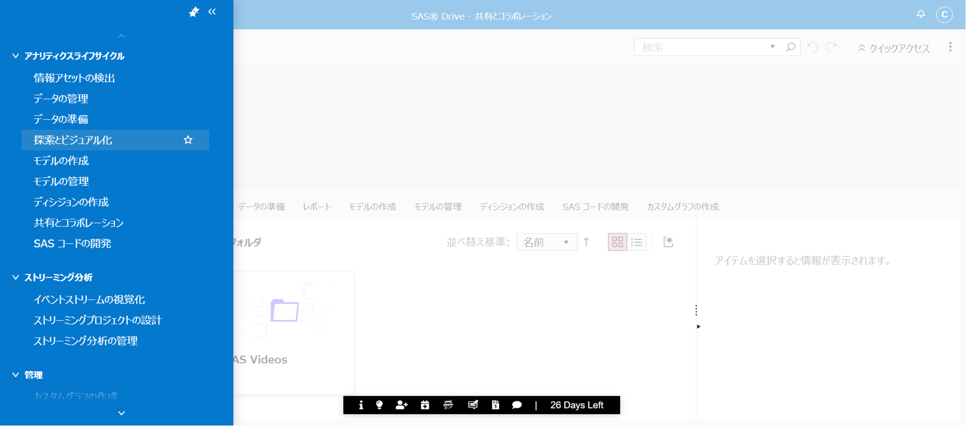Click the undo arrow icon
This screenshot has width=968, height=426.
[x=812, y=47]
